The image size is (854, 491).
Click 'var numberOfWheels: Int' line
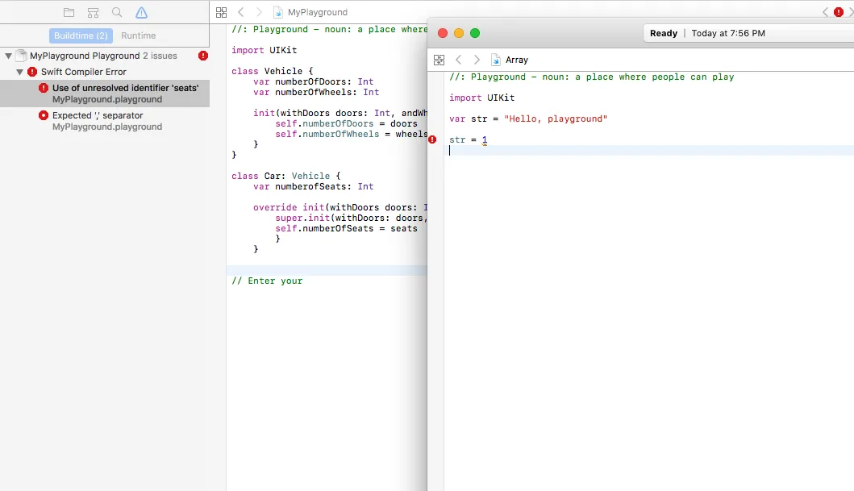pos(316,93)
